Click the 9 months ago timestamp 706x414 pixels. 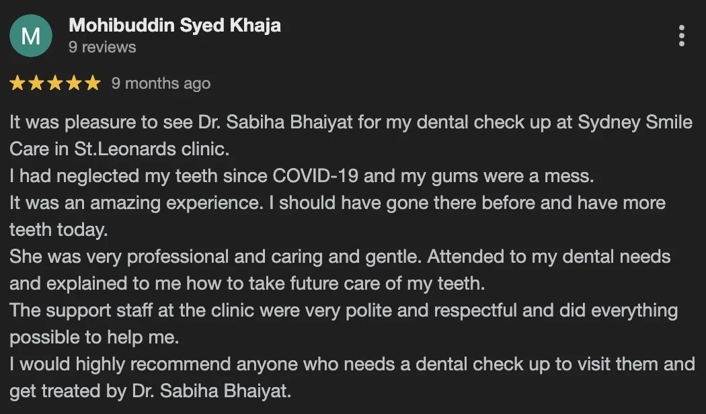[x=161, y=84]
